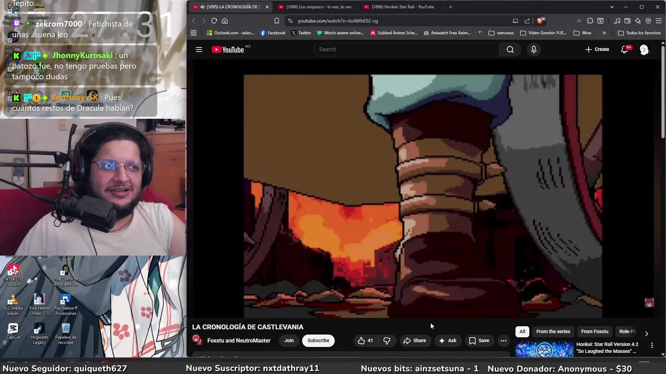The image size is (666, 374).
Task: Open the YouTube account avatar menu
Action: tap(644, 49)
